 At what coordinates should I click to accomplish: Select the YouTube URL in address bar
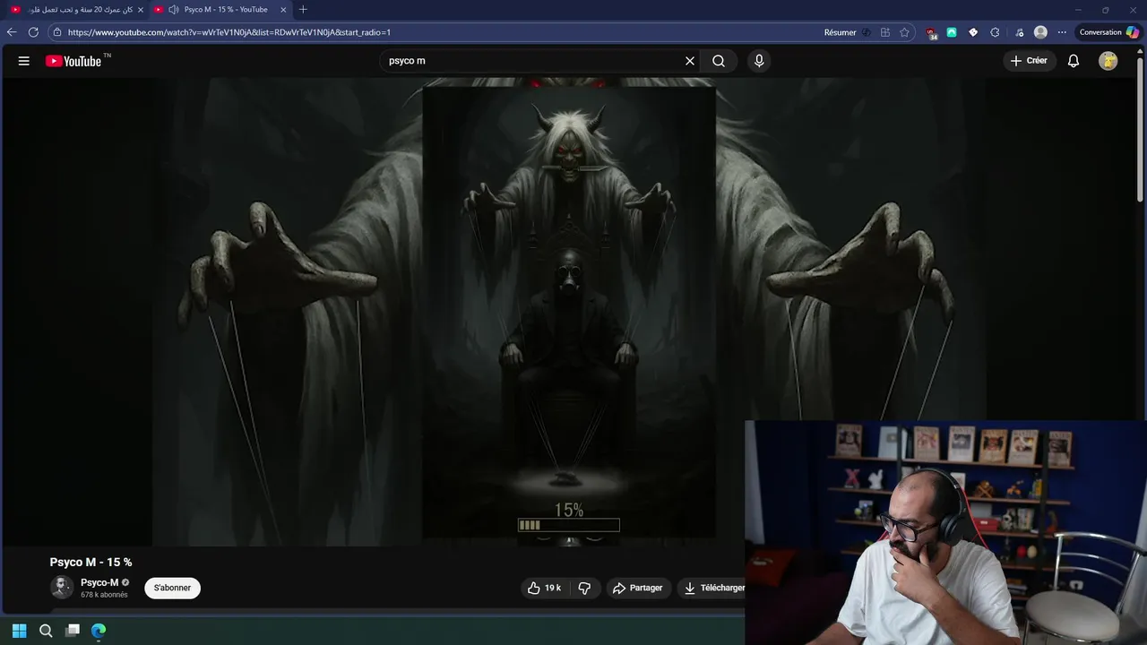click(229, 32)
